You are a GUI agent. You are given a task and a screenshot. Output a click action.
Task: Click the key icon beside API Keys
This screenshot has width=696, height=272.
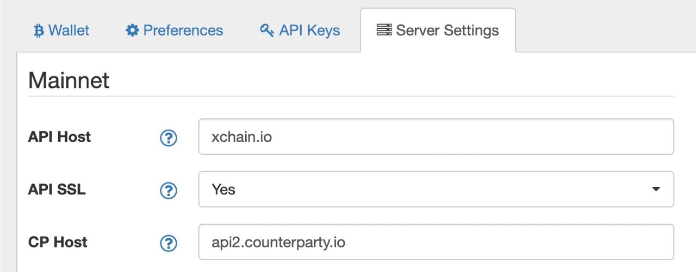point(266,30)
